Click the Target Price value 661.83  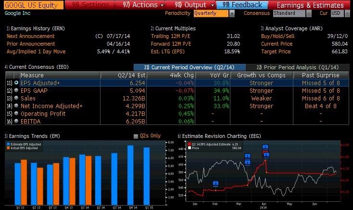pyautogui.click(x=340, y=51)
